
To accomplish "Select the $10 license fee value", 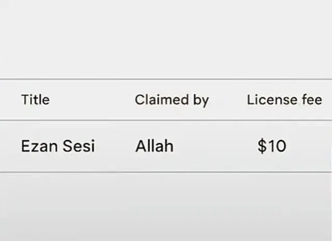I will click(x=272, y=146).
